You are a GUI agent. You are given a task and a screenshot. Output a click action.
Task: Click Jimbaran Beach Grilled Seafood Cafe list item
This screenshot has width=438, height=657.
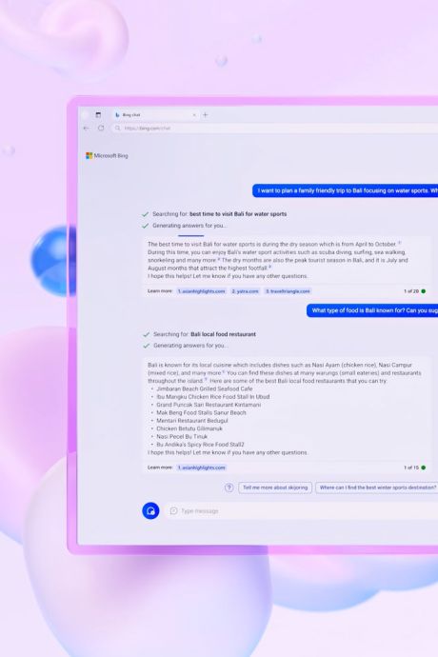coord(205,388)
